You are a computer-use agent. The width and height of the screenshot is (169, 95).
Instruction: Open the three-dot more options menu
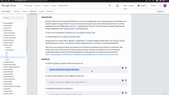pyautogui.click(x=160, y=6)
